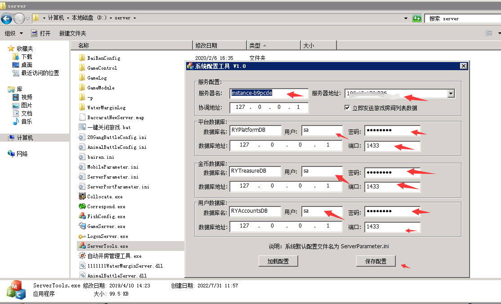Select 1111111WaterMarginServer.dll file icon

[82, 266]
